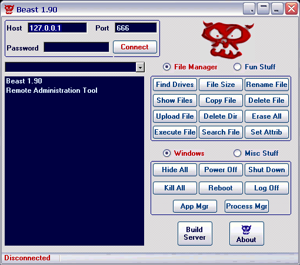
Task: Select the Windows radio button
Action: (166, 153)
